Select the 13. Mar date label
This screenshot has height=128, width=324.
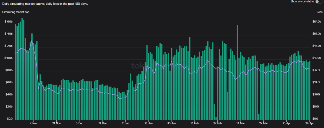coord(240,123)
